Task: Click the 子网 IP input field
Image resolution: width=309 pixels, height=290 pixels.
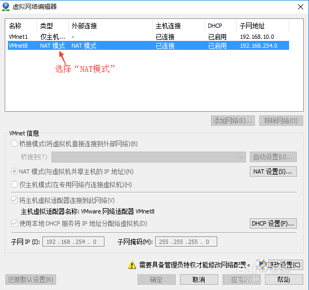Action: pyautogui.click(x=73, y=242)
